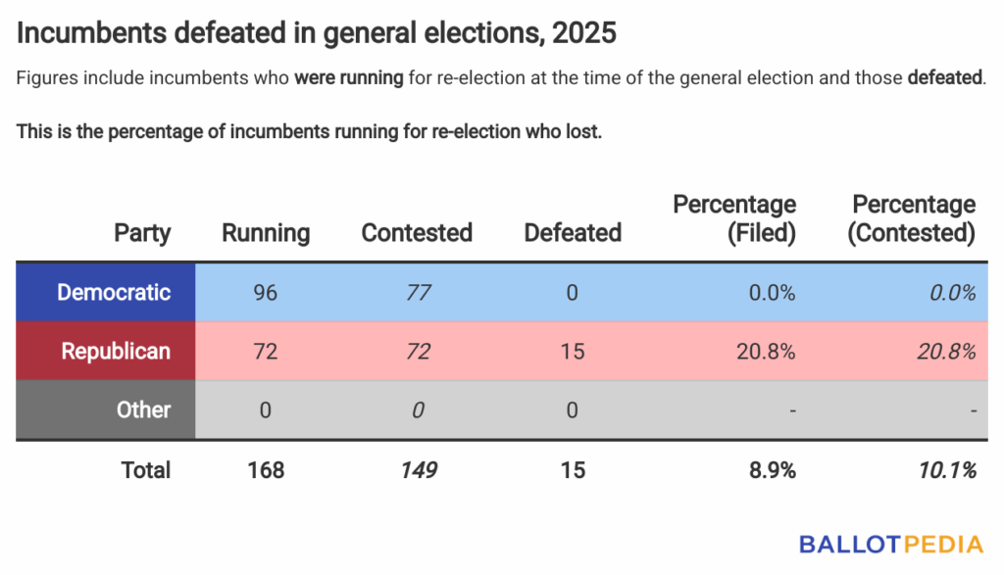Click the Contested column header
This screenshot has height=575, width=1004.
[417, 233]
